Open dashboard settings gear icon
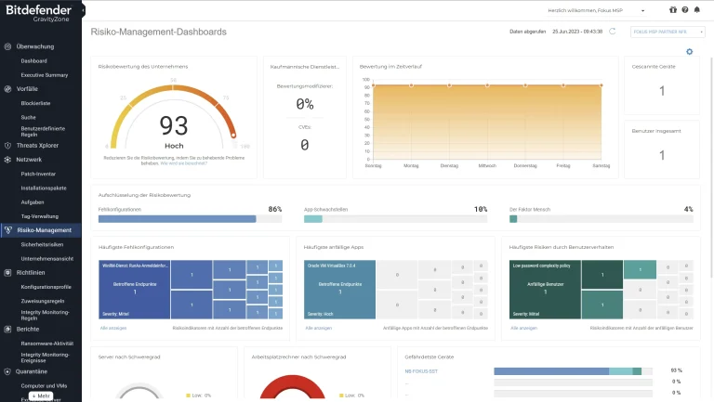This screenshot has height=402, width=714. pos(690,52)
